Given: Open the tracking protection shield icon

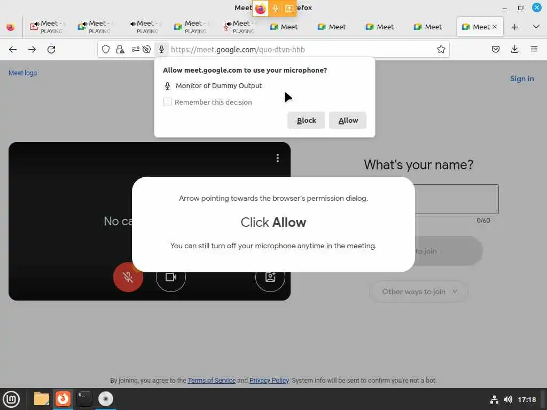Looking at the screenshot, I should (106, 49).
